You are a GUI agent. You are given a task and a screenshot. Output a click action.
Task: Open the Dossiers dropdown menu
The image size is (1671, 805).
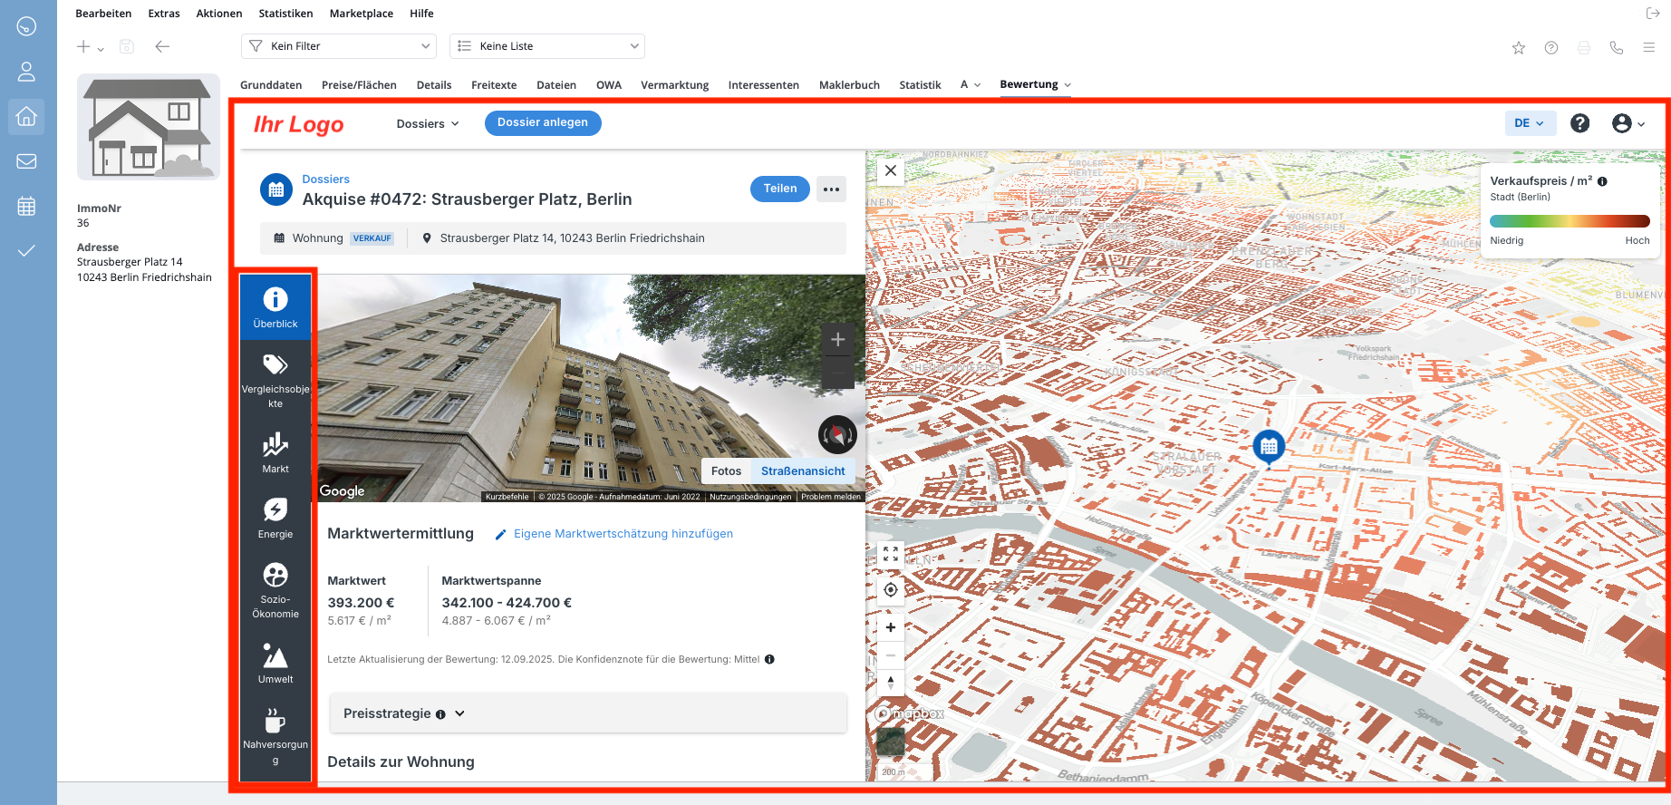pos(428,123)
